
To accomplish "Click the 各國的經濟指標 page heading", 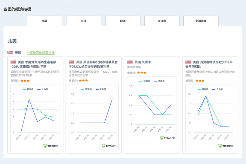I will (17, 9).
